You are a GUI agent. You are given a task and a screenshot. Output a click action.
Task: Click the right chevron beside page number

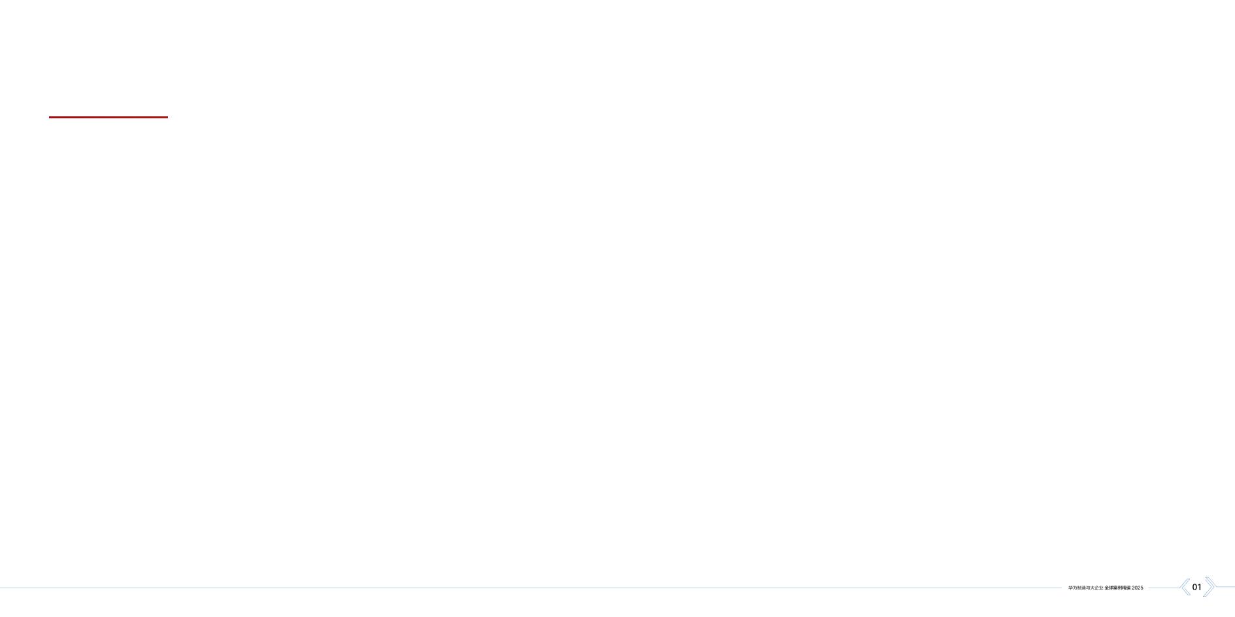click(1210, 587)
